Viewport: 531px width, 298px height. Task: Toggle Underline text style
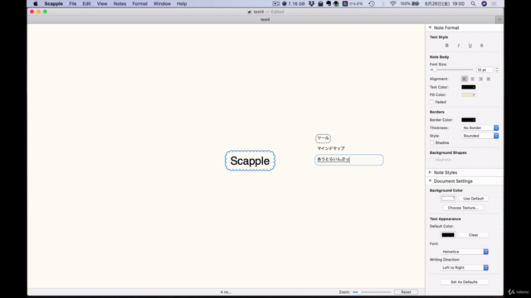[470, 46]
